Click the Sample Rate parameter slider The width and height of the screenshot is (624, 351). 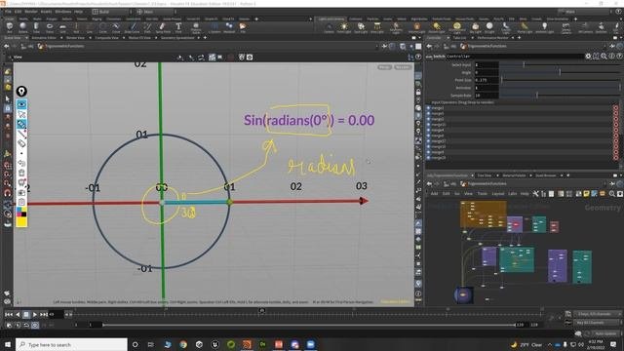(x=561, y=96)
